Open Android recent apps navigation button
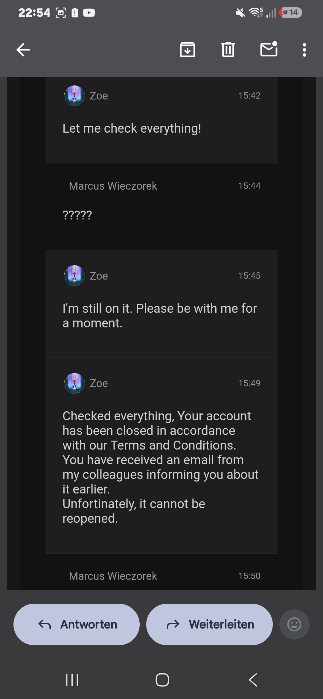Screen dimensions: 323x699 (x=72, y=680)
